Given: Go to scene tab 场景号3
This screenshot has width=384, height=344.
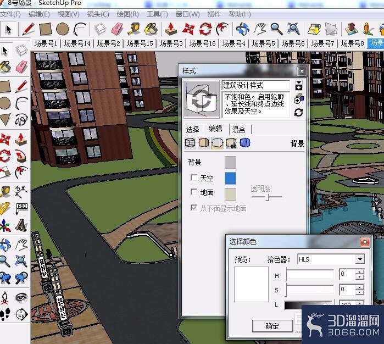Looking at the screenshot, I should coord(171,43).
